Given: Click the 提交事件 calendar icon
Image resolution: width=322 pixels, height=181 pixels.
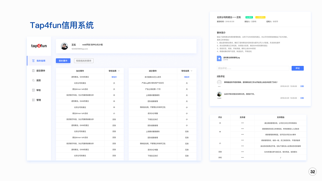Looking at the screenshot, I should [33, 71].
